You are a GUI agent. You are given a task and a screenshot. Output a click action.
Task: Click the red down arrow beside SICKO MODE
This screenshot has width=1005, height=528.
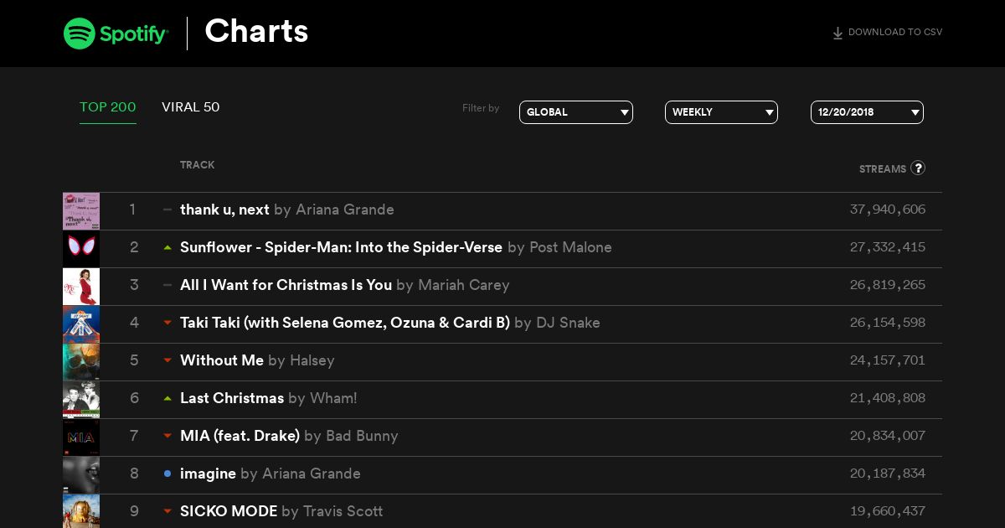click(x=167, y=511)
